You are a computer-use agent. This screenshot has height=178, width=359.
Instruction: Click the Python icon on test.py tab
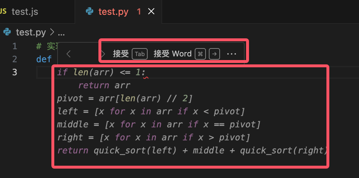[90, 12]
